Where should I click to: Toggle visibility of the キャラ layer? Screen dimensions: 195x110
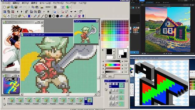click(110, 96)
